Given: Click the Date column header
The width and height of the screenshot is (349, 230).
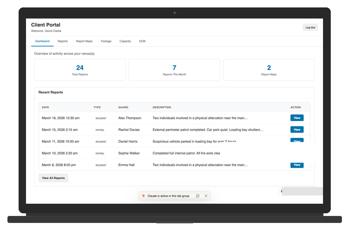Looking at the screenshot, I should [45, 107].
